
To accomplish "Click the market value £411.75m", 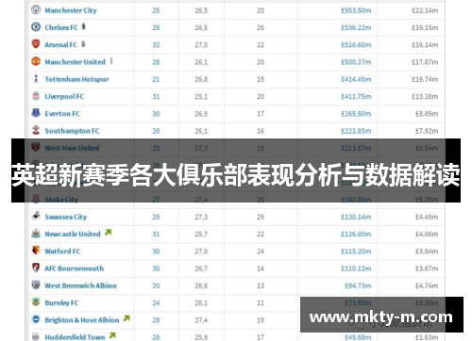I will pos(356,97).
